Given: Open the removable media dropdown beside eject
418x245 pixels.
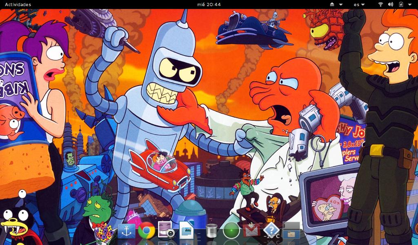Looking at the screenshot, I should [341, 4].
